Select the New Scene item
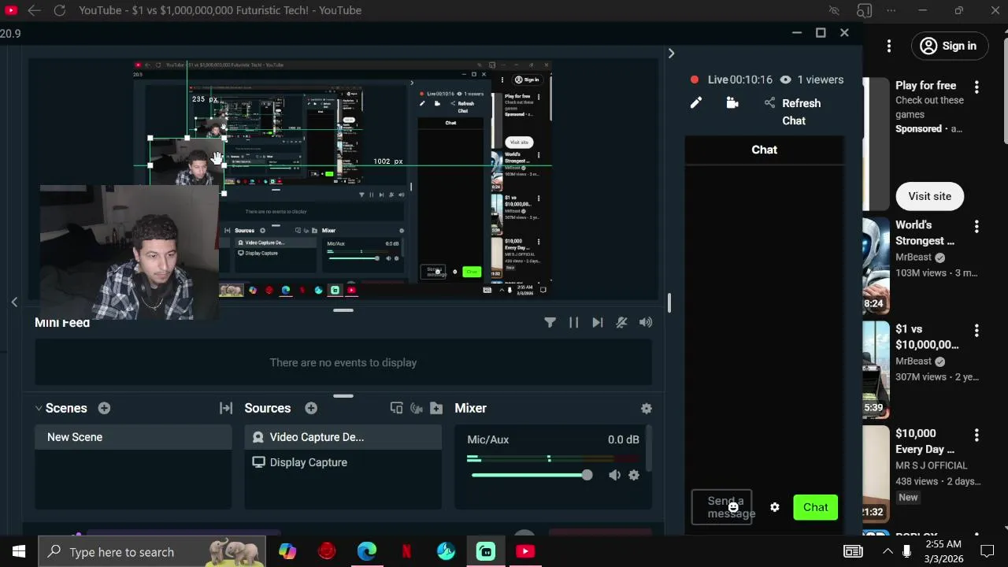Screen dimensions: 1008x567 pyautogui.click(x=133, y=437)
